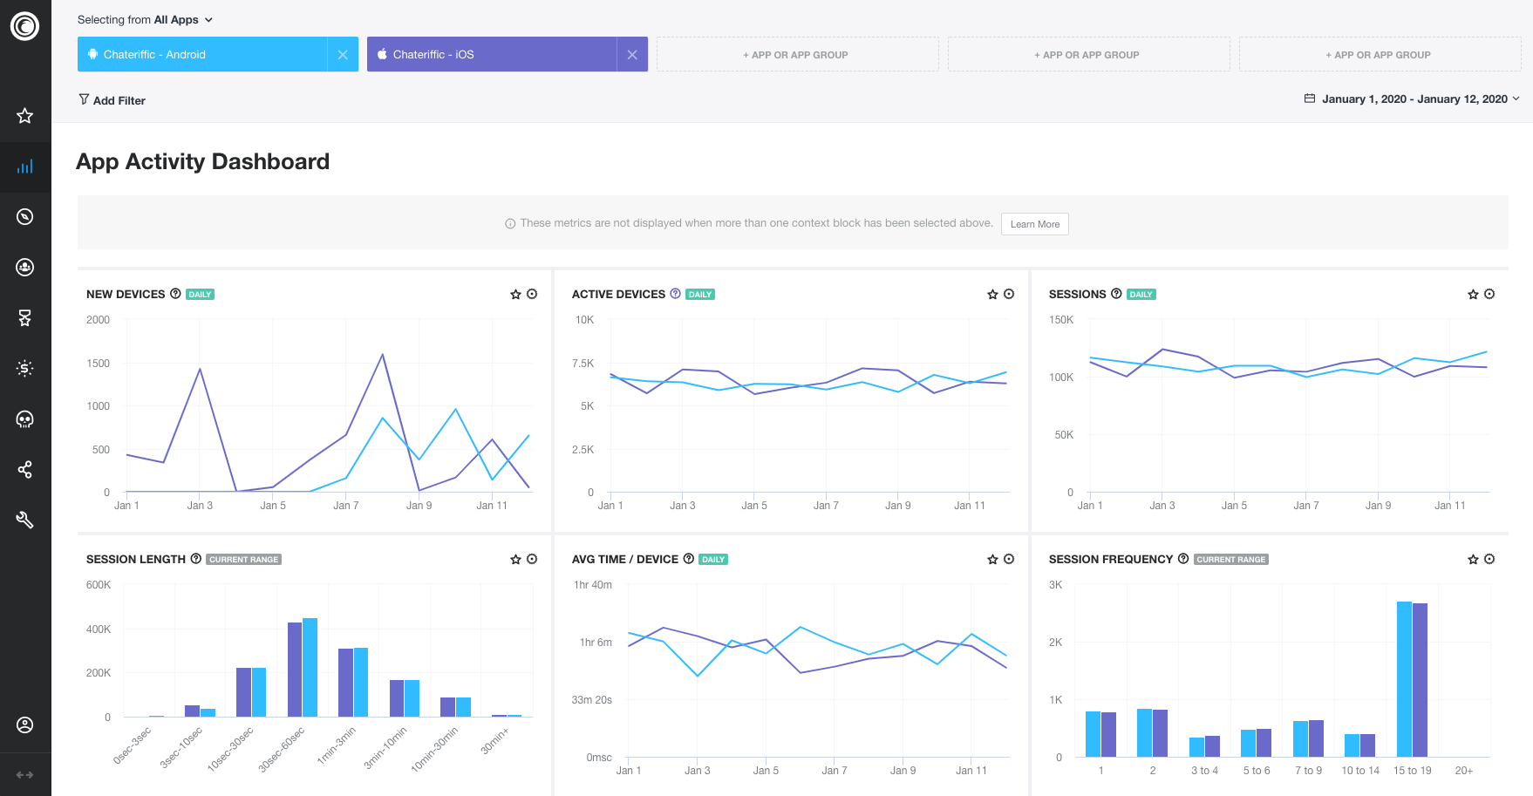Expand sidebar with arrows icon
The image size is (1533, 796).
tap(24, 775)
